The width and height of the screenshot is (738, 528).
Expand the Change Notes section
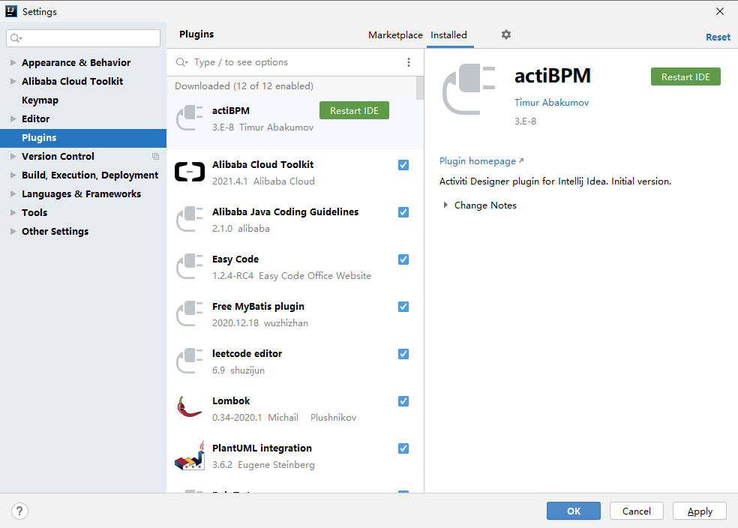tap(445, 205)
